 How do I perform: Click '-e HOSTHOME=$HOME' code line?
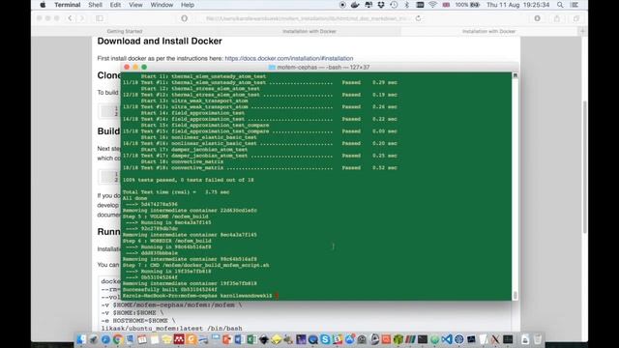[138, 321]
